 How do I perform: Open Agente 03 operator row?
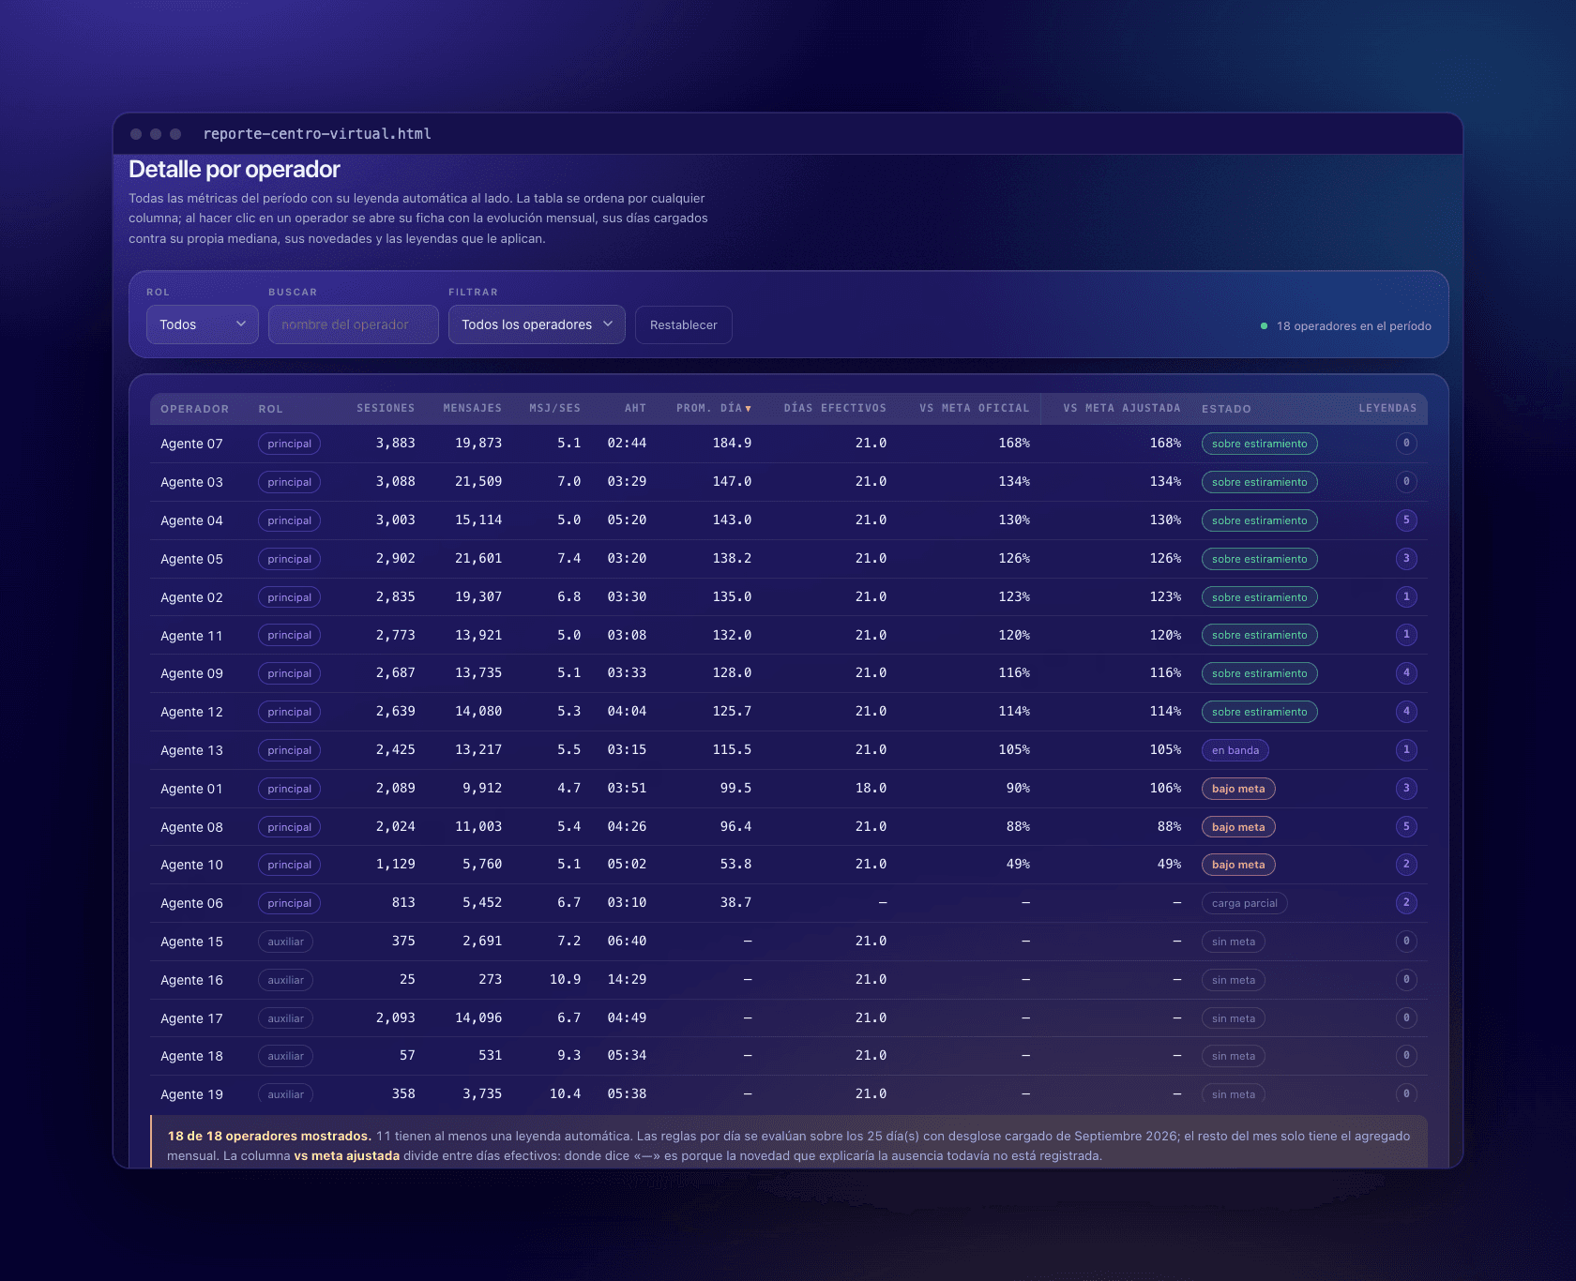(x=789, y=482)
